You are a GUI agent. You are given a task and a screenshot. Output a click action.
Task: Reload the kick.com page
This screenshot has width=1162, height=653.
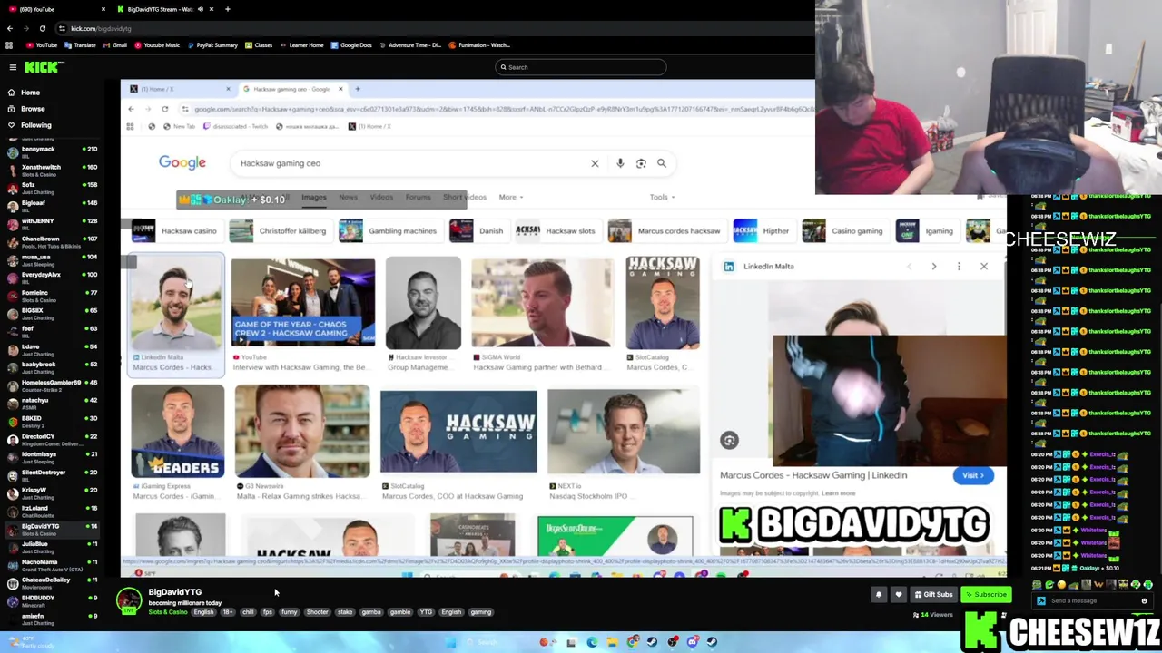click(x=42, y=28)
